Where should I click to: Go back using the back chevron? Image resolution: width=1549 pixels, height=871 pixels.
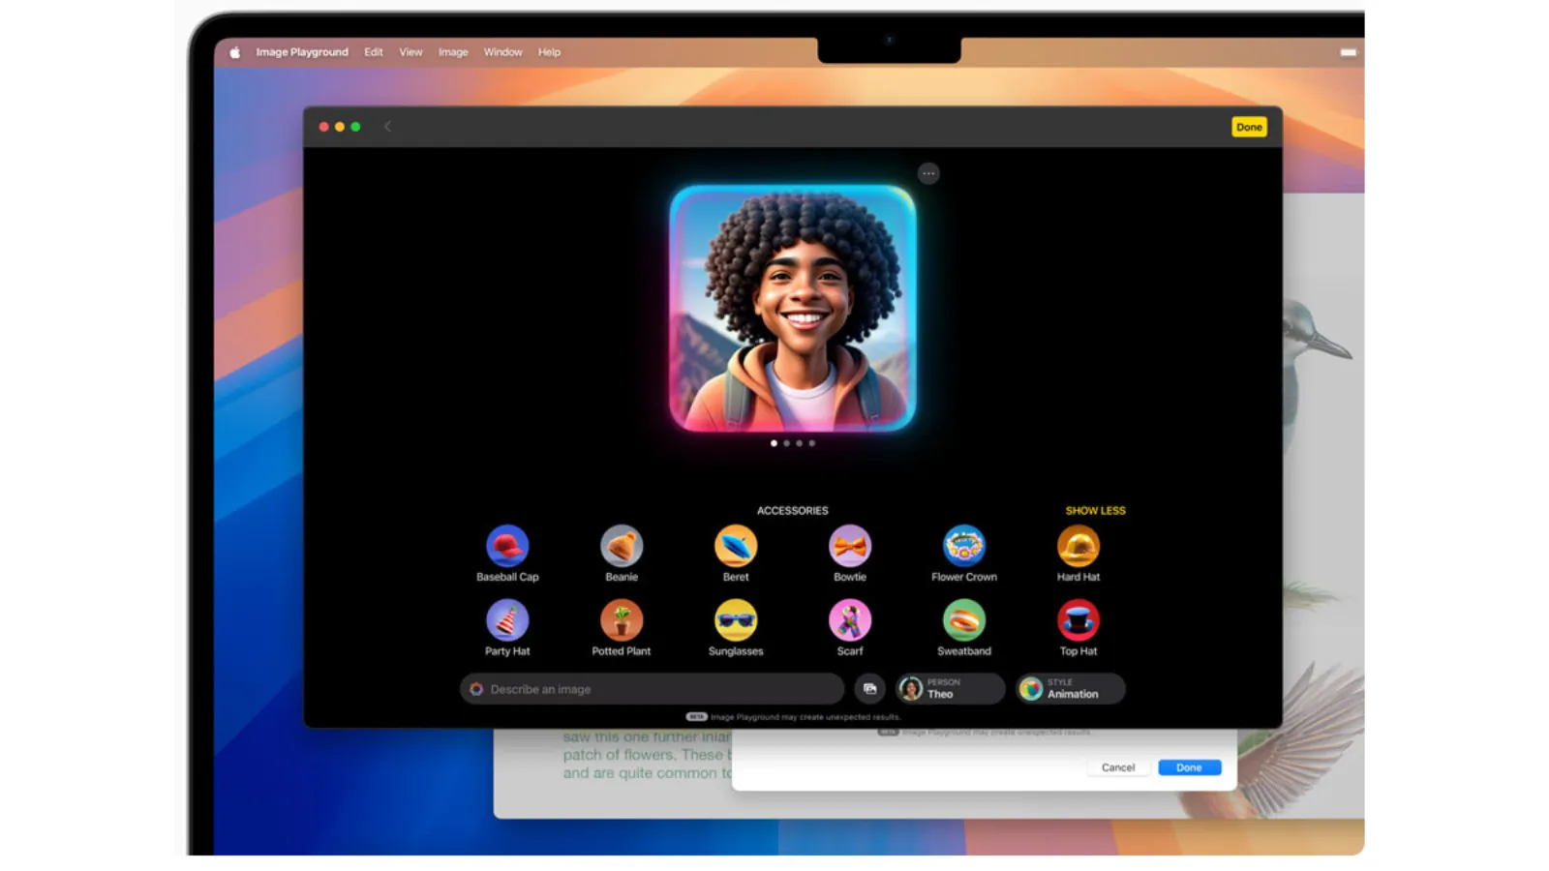(387, 127)
